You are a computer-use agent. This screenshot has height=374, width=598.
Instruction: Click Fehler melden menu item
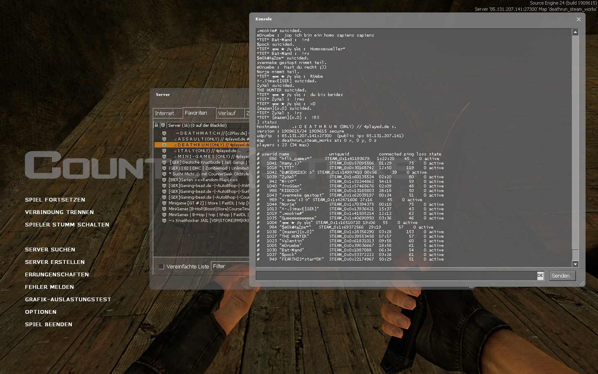pyautogui.click(x=49, y=287)
